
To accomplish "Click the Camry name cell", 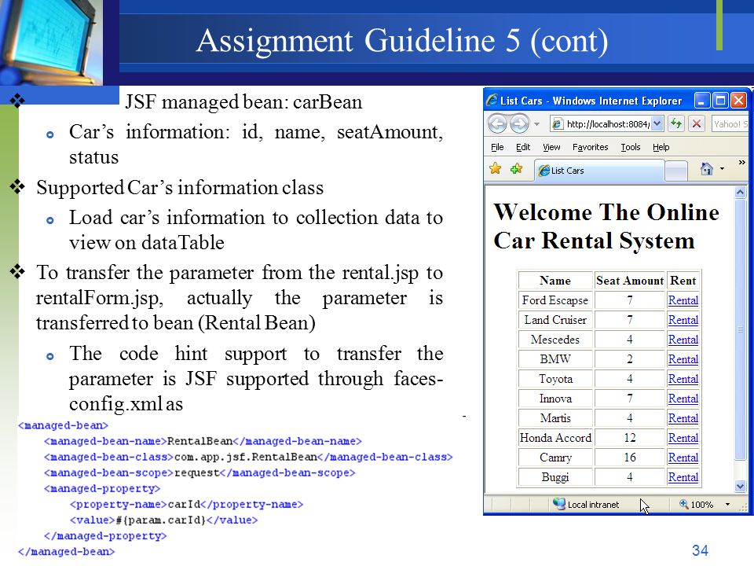I will point(555,458).
